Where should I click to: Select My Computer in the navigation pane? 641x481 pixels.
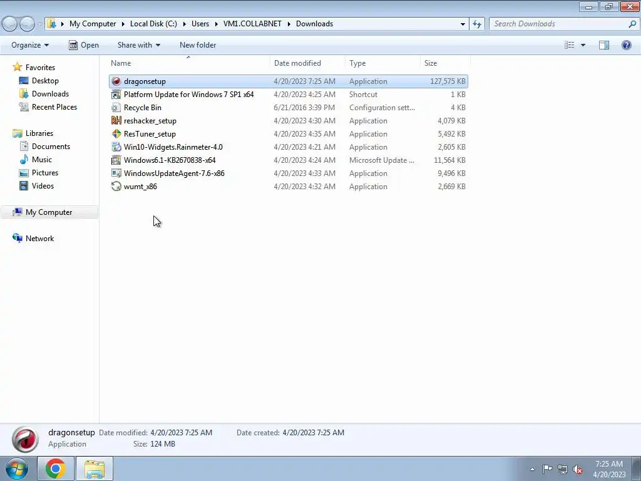click(x=49, y=212)
